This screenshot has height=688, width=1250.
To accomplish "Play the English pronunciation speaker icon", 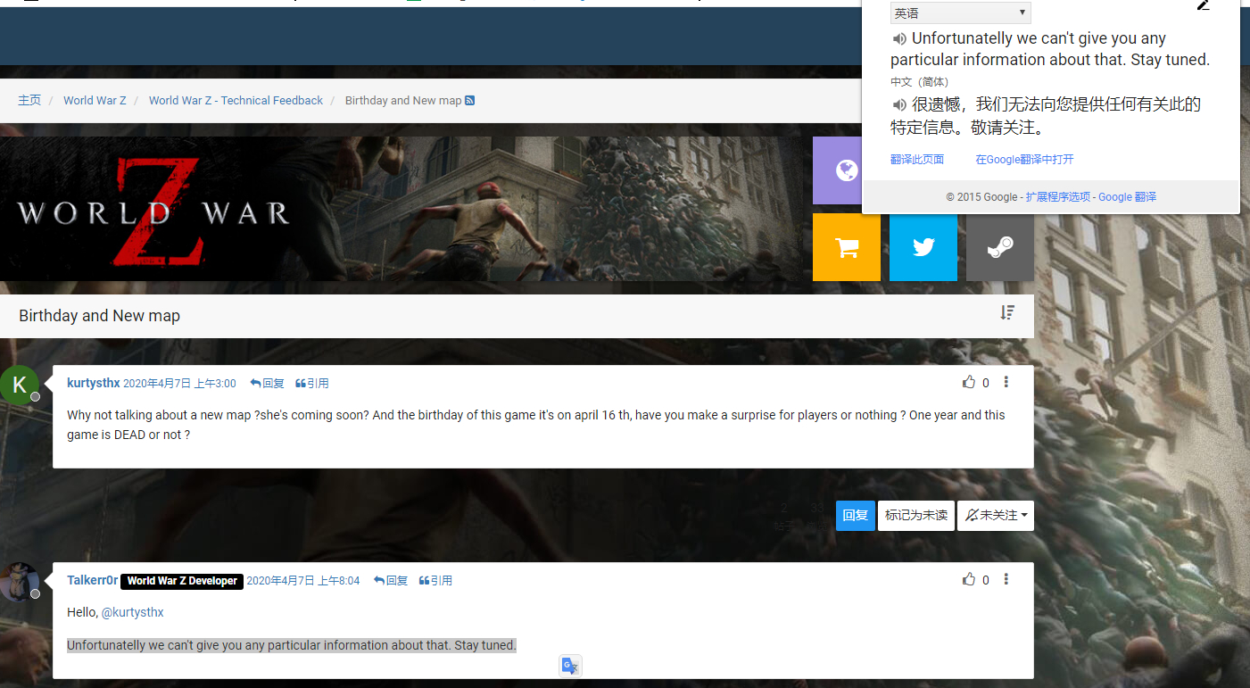I will [x=899, y=39].
